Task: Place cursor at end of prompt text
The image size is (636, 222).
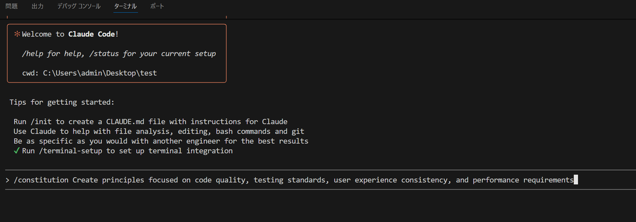Action: [x=576, y=180]
